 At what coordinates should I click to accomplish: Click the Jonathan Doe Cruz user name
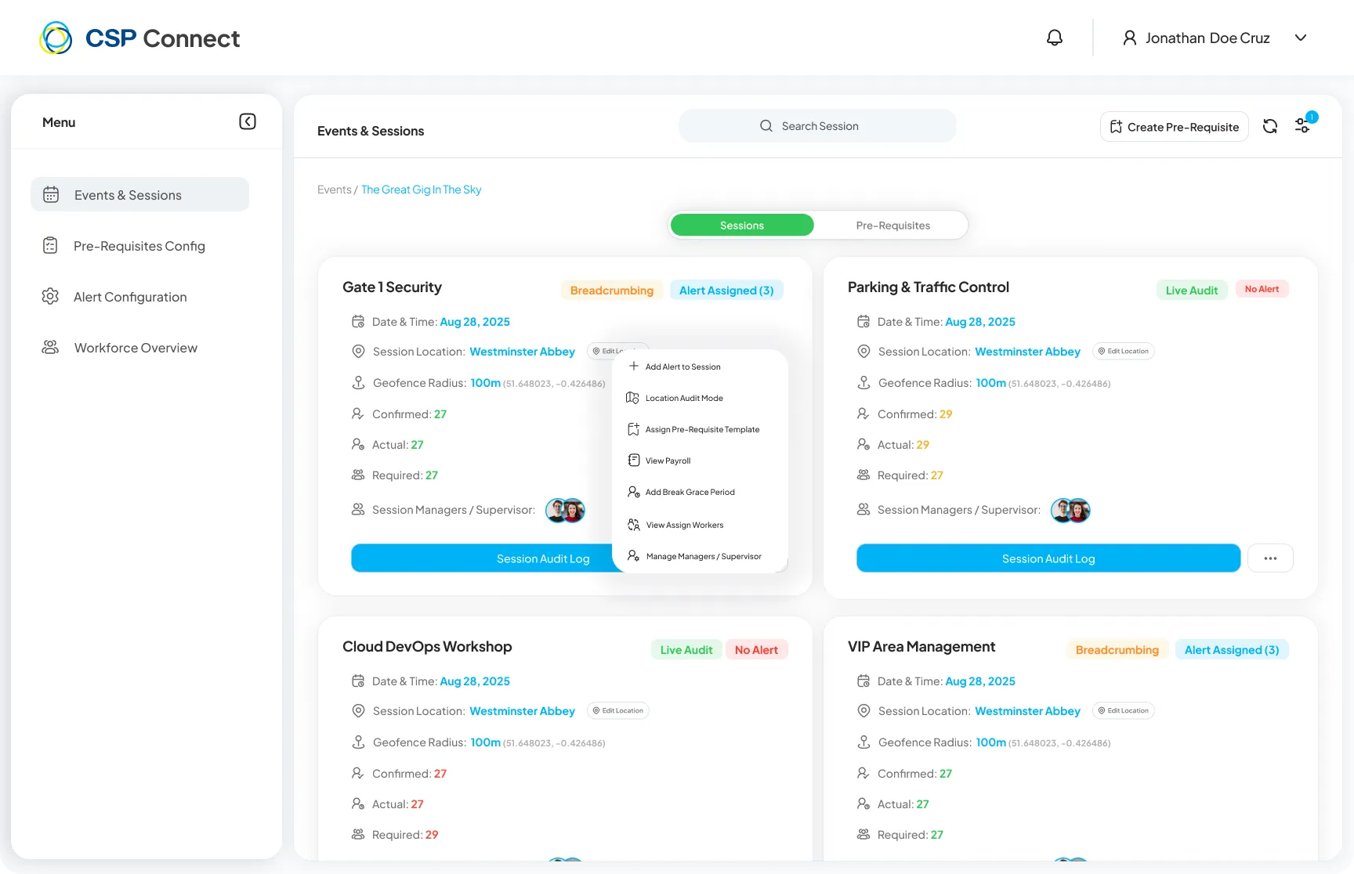point(1207,38)
